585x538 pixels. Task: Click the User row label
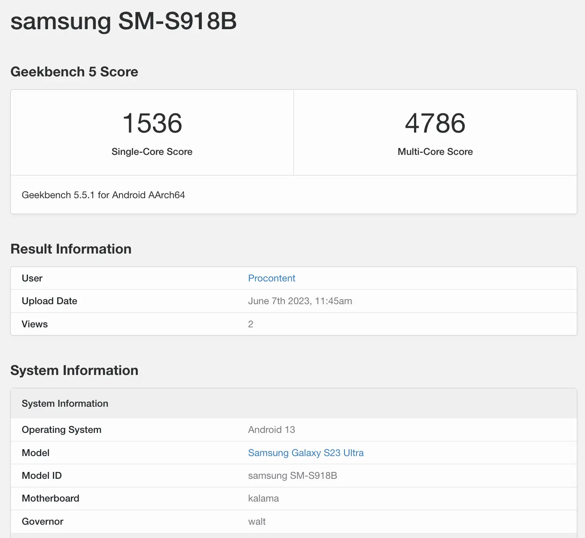pos(32,278)
